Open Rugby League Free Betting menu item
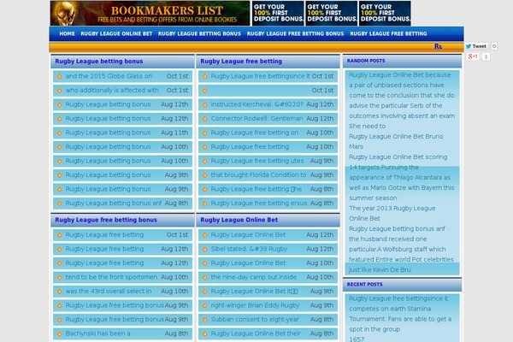Screen dimensions: 513x342 388,33
